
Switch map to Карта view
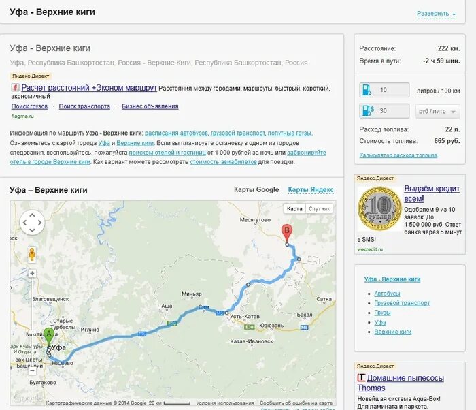pos(294,208)
